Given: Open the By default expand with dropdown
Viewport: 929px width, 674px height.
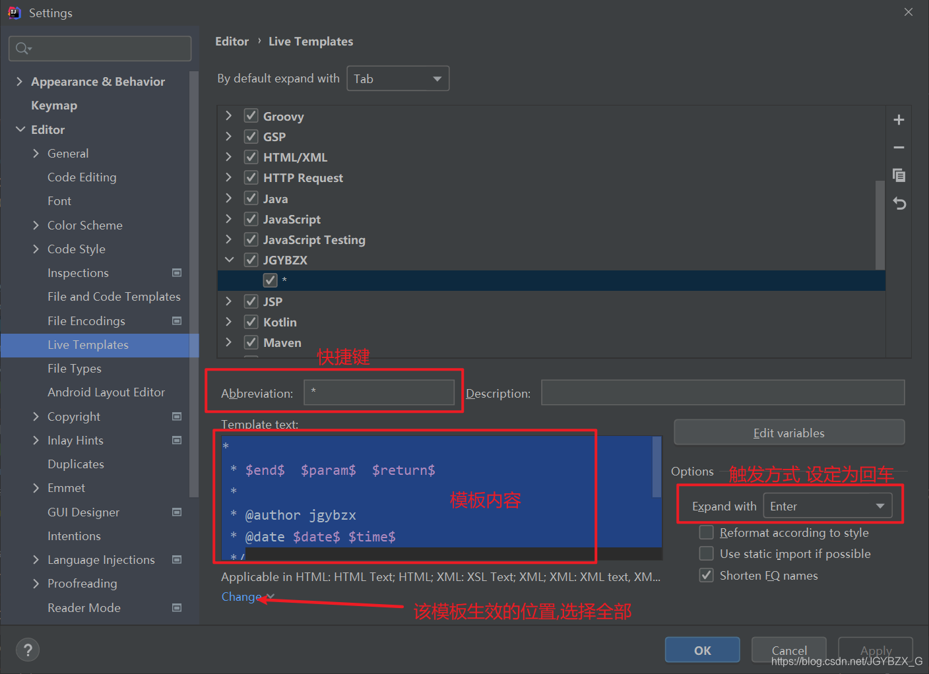Looking at the screenshot, I should (x=398, y=78).
